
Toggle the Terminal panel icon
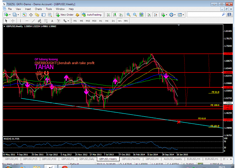44,15
